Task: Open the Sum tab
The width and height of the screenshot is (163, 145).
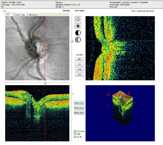Action: coord(24,15)
